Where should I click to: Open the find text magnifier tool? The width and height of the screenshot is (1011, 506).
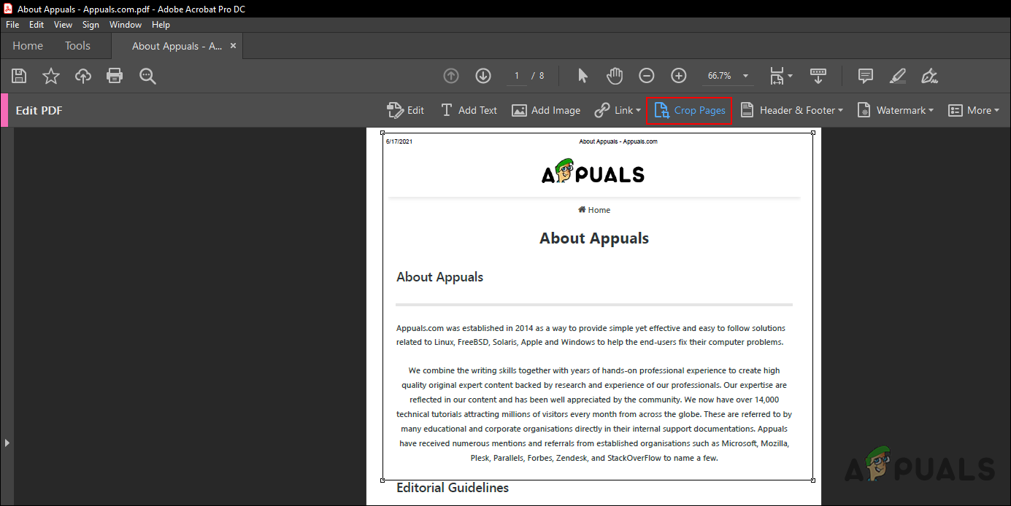(147, 76)
